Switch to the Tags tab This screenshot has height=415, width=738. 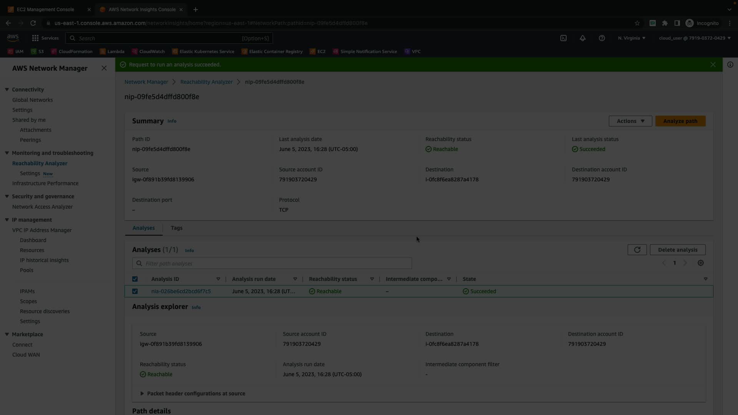176,228
